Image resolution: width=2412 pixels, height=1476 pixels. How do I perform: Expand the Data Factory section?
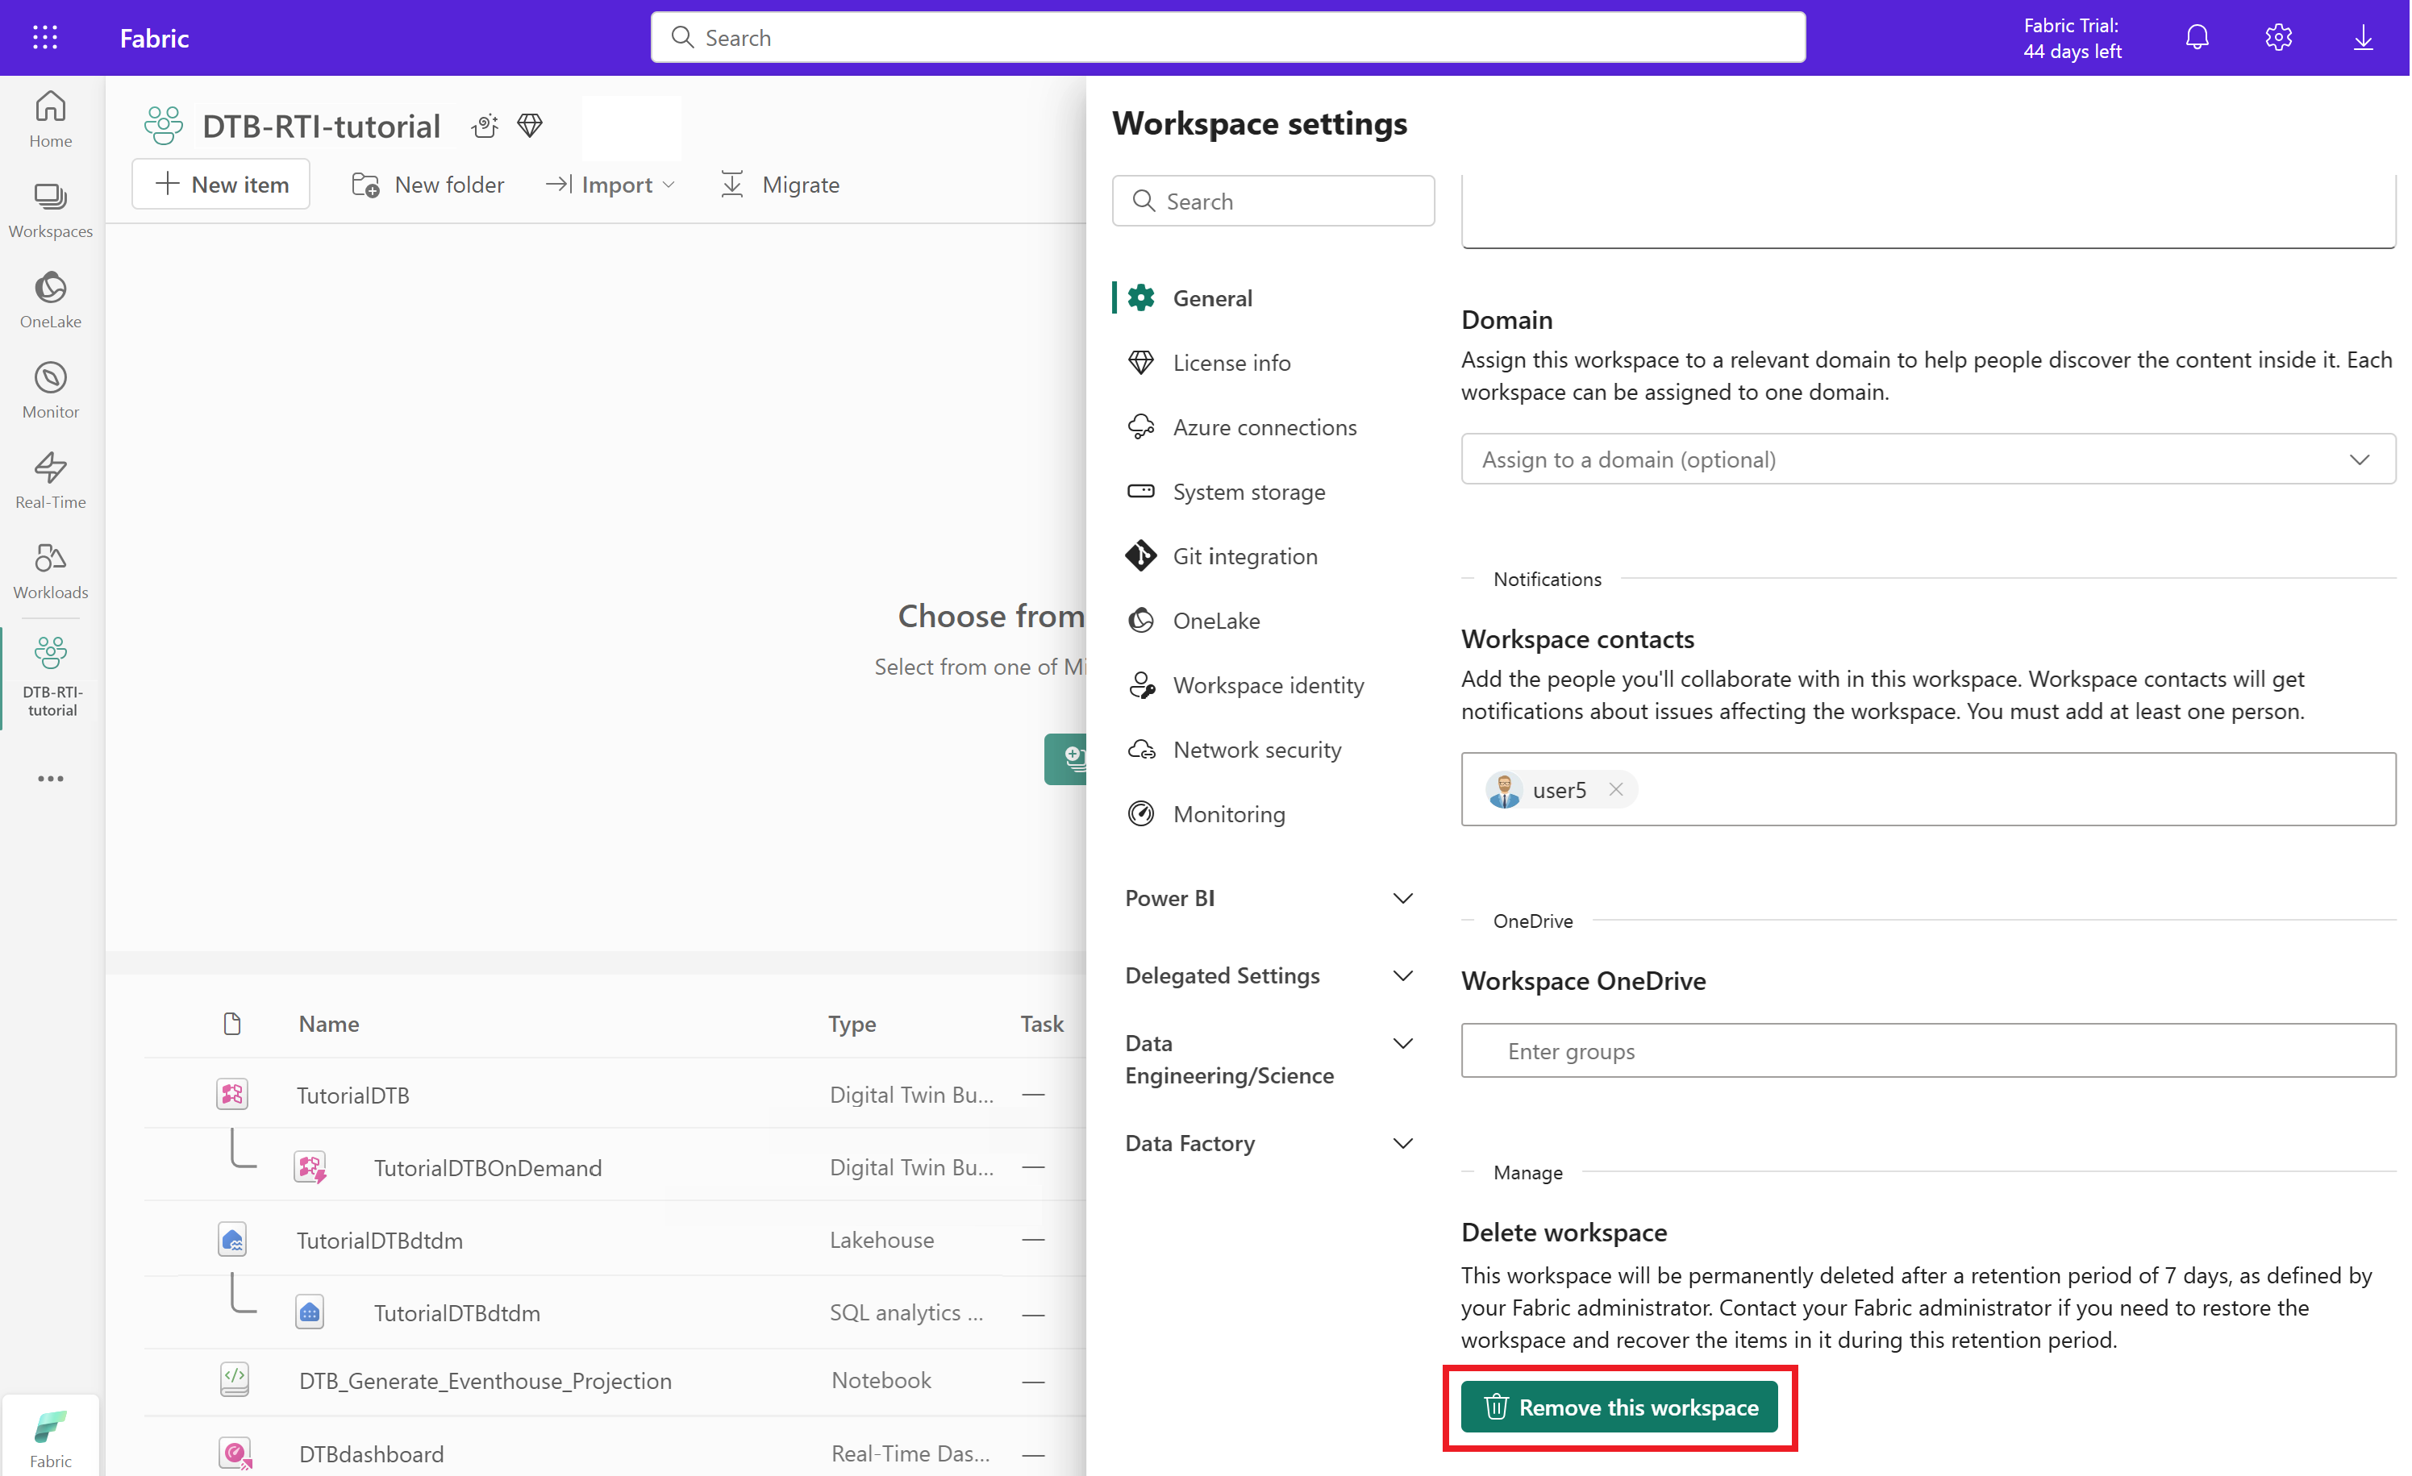tap(1269, 1143)
